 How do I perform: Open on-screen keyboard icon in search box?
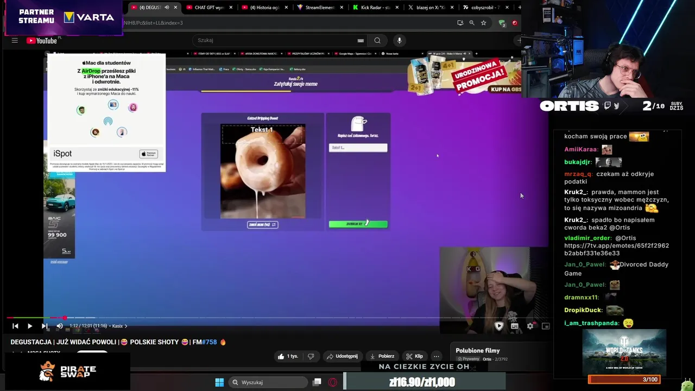361,40
